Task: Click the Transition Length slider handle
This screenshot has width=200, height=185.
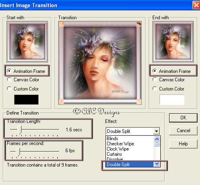Action: (20, 130)
